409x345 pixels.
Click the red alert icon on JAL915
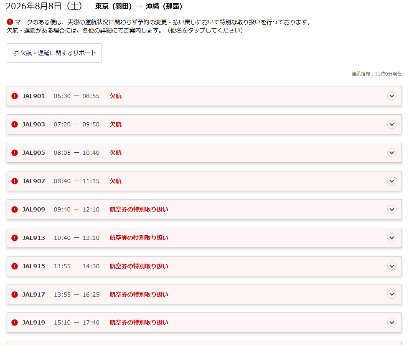(15, 267)
